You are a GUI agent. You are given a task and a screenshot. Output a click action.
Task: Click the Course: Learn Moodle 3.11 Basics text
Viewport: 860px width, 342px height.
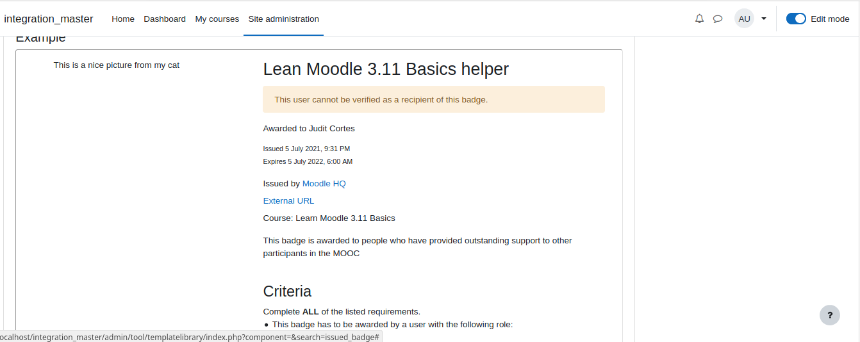coord(329,218)
